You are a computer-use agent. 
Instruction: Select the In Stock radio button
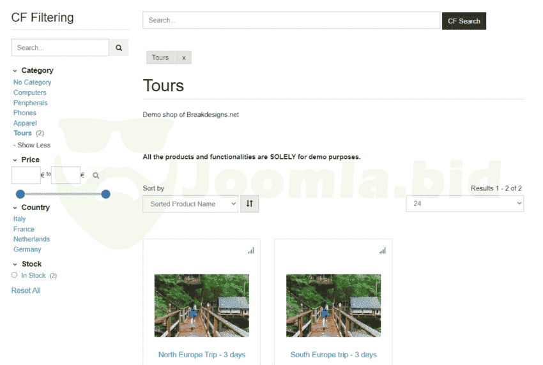(14, 275)
